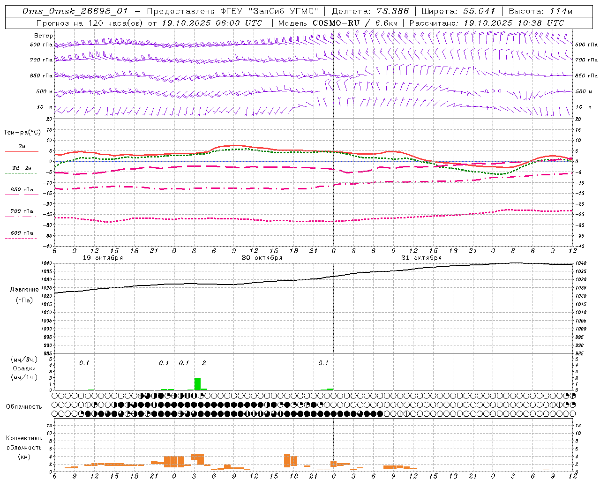Click the red 2м legend line sample
This screenshot has height=480, width=600.
click(x=22, y=152)
